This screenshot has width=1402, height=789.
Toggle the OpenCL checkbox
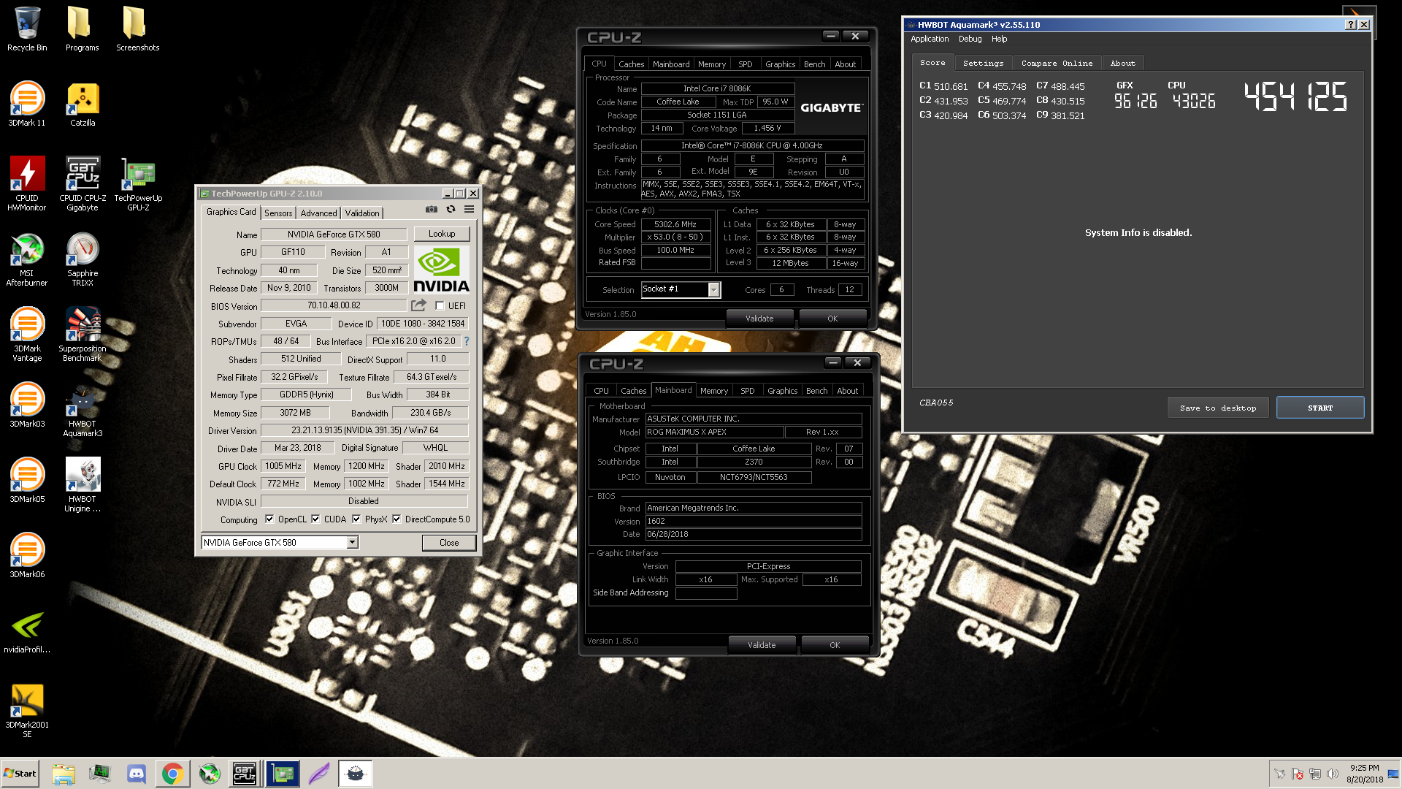[x=269, y=519]
